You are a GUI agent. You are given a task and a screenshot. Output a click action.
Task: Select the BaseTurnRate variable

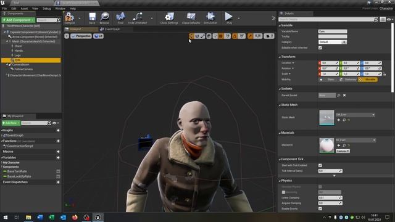pos(17,171)
